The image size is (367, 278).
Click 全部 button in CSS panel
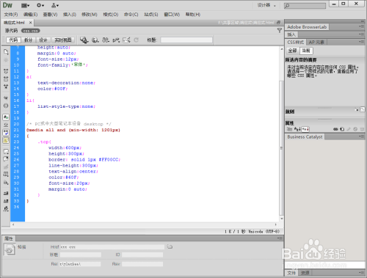292,51
